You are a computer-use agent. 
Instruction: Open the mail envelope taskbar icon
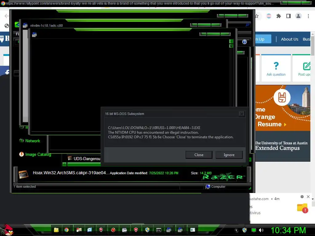[90, 230]
